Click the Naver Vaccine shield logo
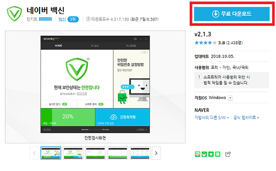This screenshot has height=171, width=276. [14, 14]
